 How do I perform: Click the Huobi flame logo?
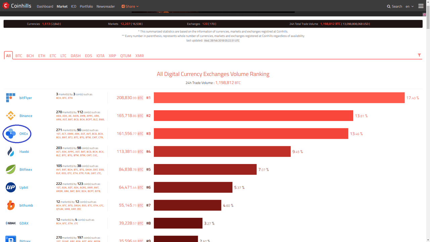(x=11, y=152)
